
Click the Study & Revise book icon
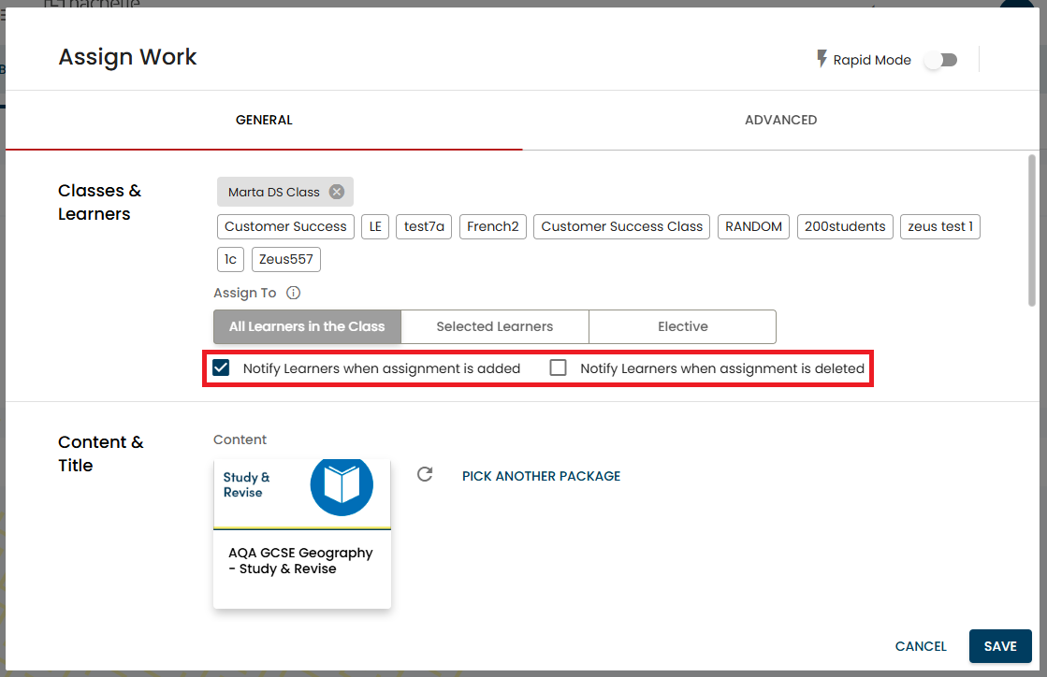(342, 484)
